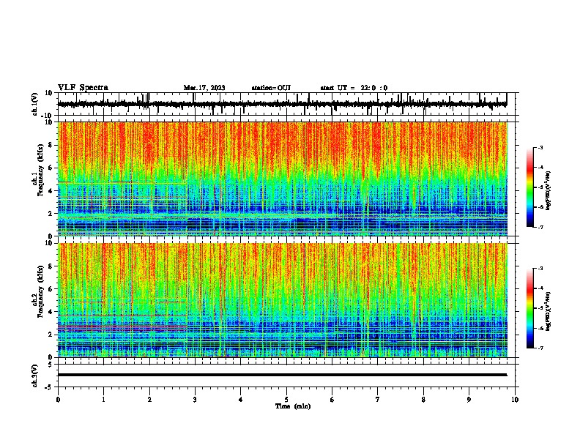The image size is (580, 448).
Task: Click the "-7" label on ch.2 color bar
Action: (540, 348)
